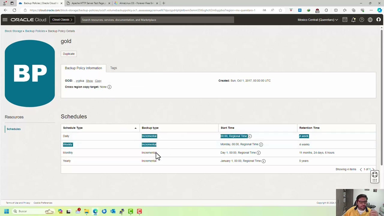Click Cloud Classic button
The width and height of the screenshot is (384, 216).
click(62, 20)
